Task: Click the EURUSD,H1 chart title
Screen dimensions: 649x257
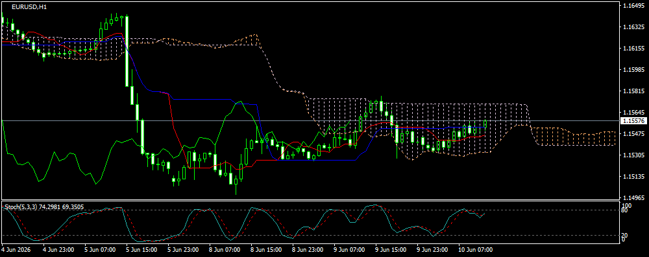Action: pyautogui.click(x=29, y=7)
